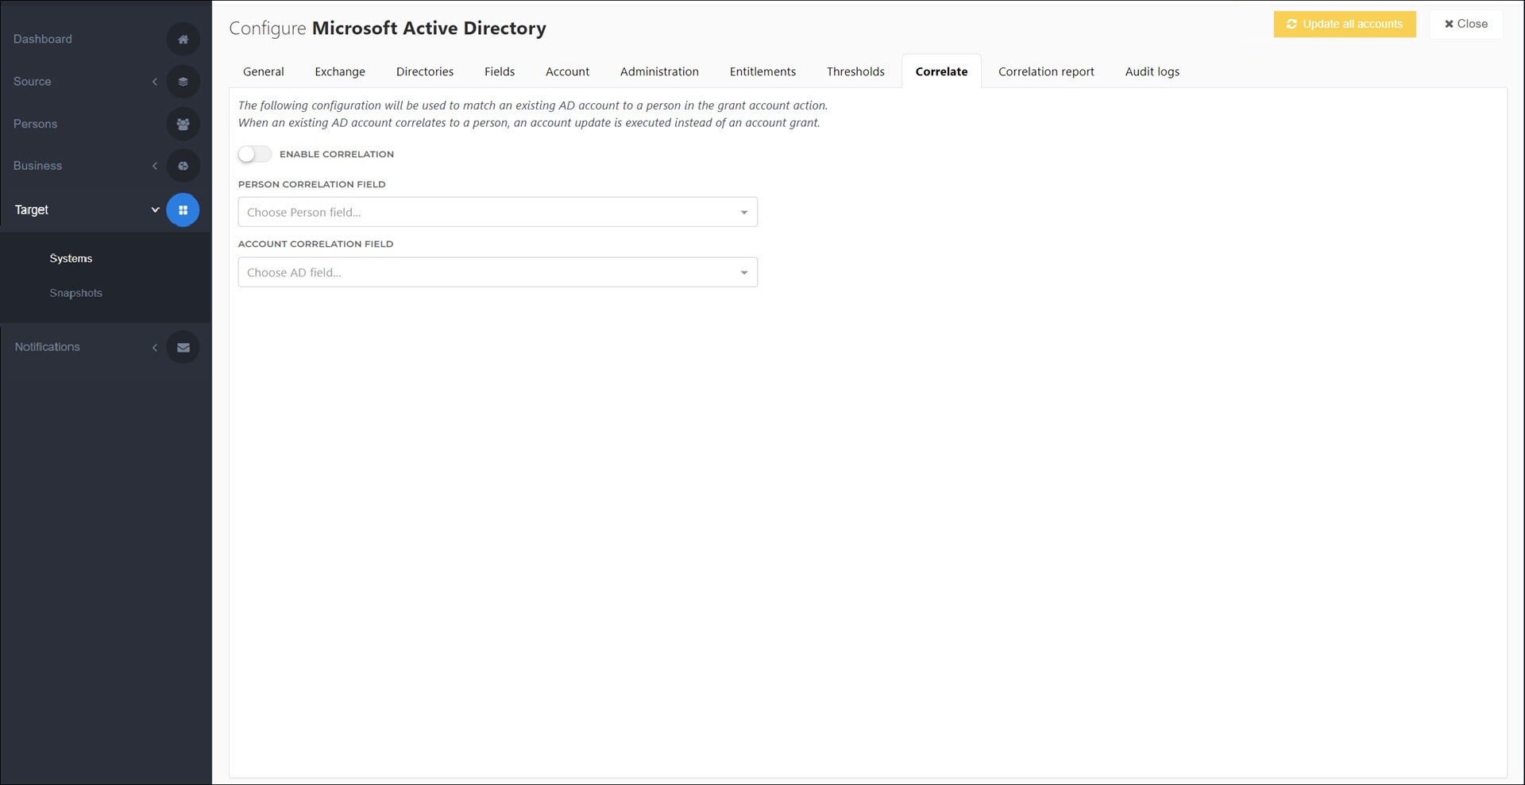Select Systems under Target
The width and height of the screenshot is (1525, 785).
pos(71,259)
